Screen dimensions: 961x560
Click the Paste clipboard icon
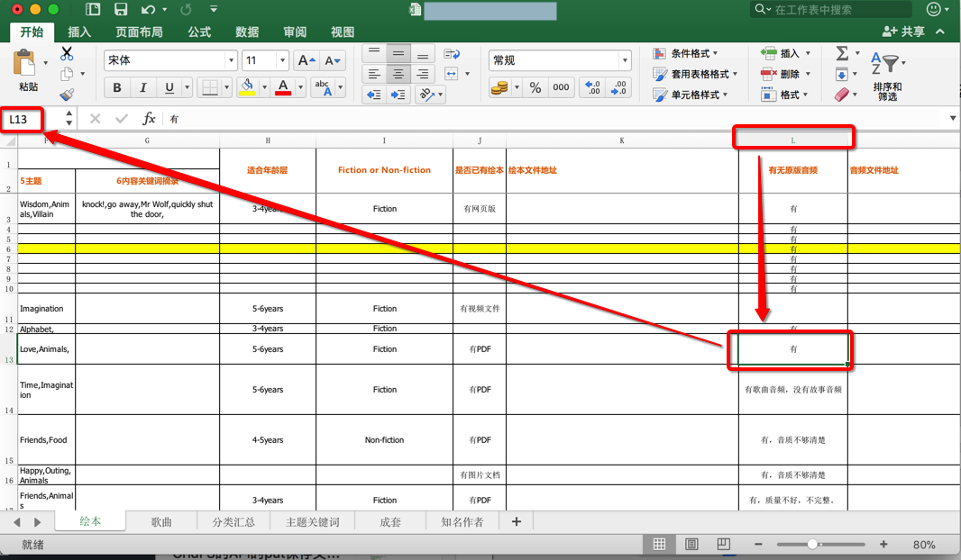pyautogui.click(x=24, y=64)
